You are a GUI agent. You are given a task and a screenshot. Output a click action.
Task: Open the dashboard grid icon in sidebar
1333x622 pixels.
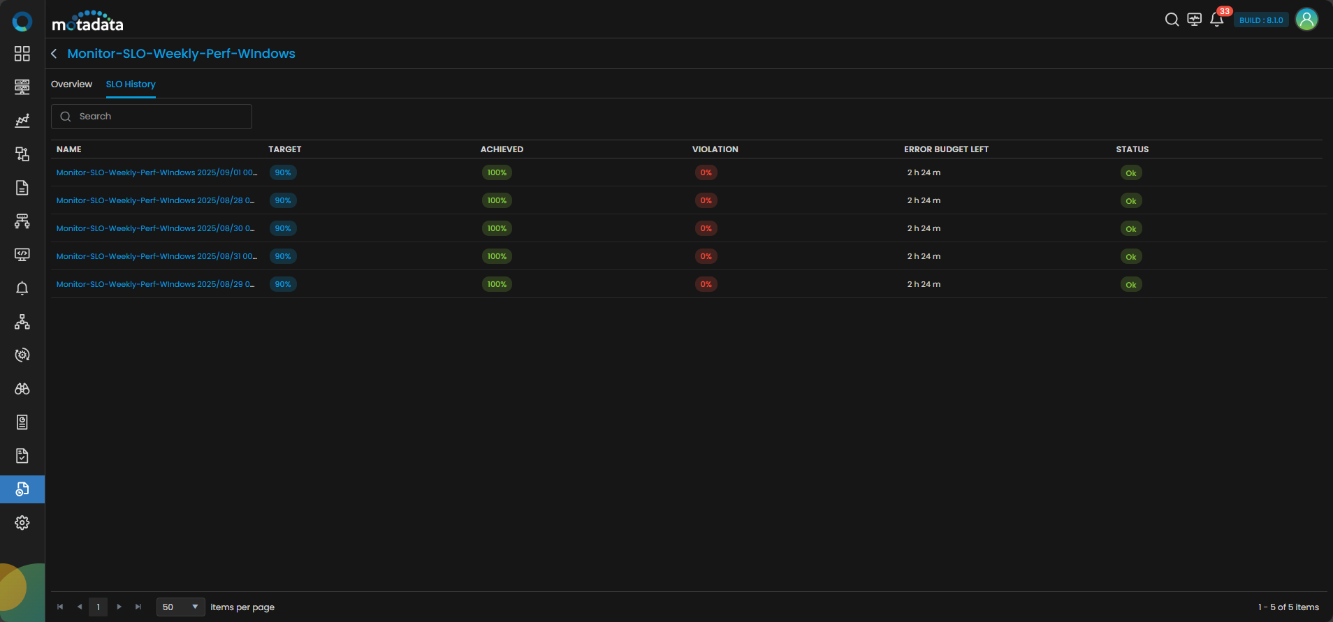pos(22,54)
